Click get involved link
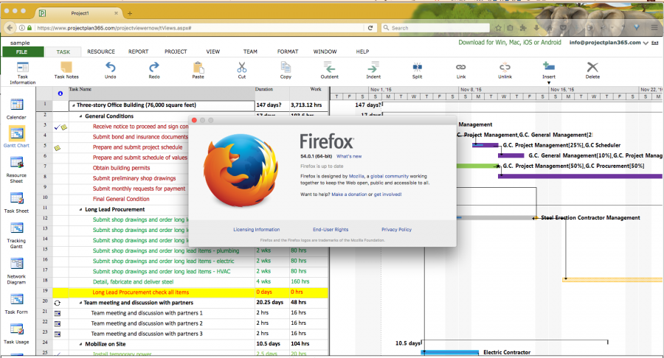 click(387, 194)
